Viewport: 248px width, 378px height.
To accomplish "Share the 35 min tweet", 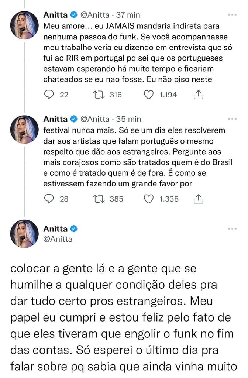I will click(199, 199).
